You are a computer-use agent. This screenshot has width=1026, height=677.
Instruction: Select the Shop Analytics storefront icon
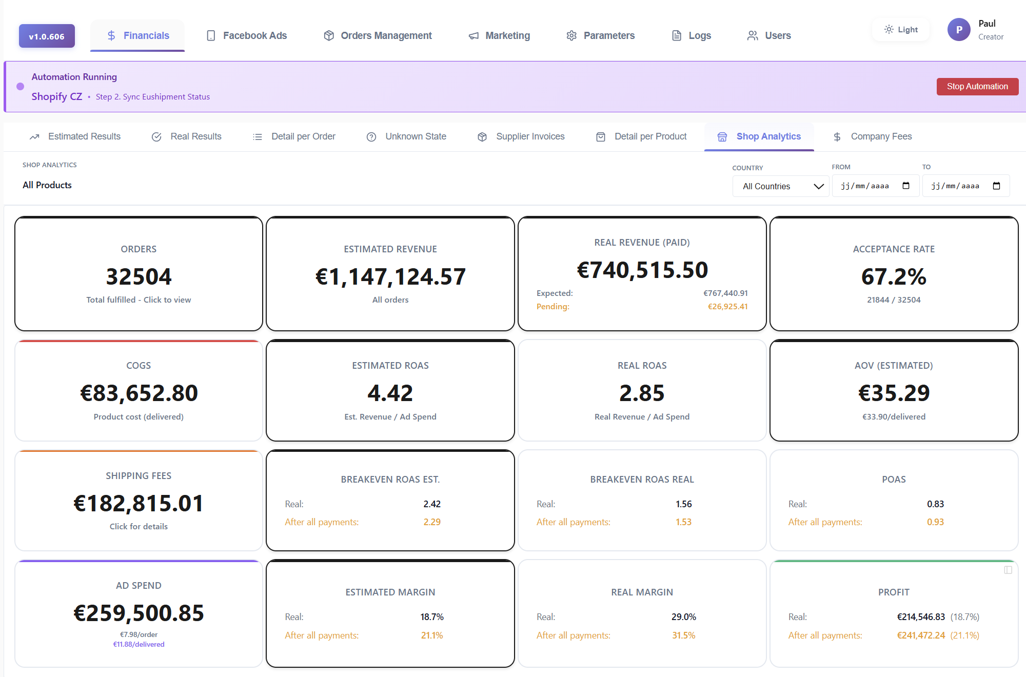(722, 136)
